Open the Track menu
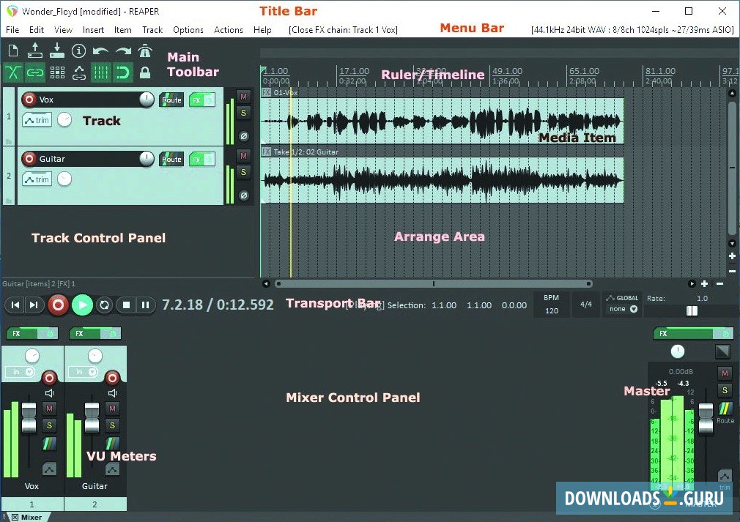The width and height of the screenshot is (740, 522). (x=152, y=30)
